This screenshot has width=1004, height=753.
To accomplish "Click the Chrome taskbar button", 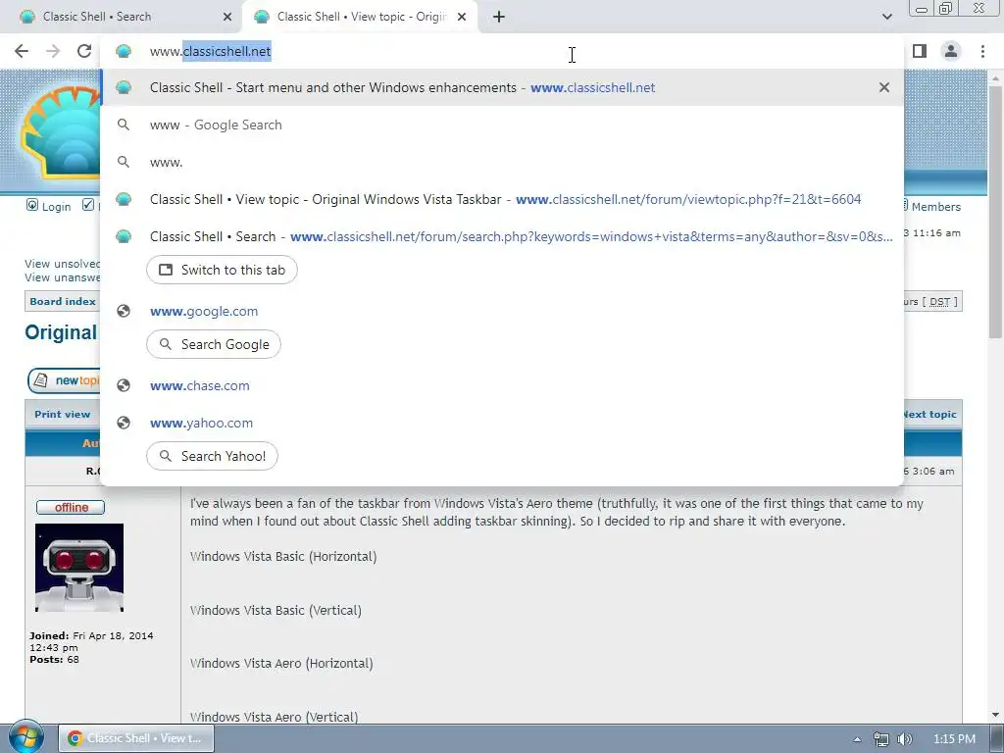I will 136,738.
